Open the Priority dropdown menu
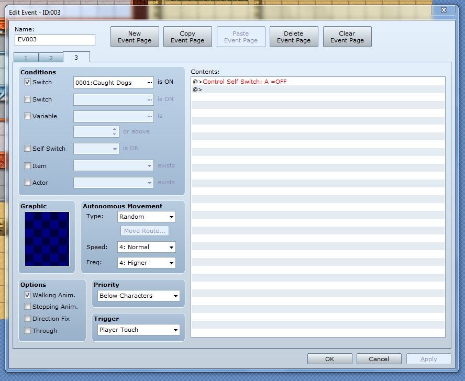465x381 pixels. click(x=139, y=296)
